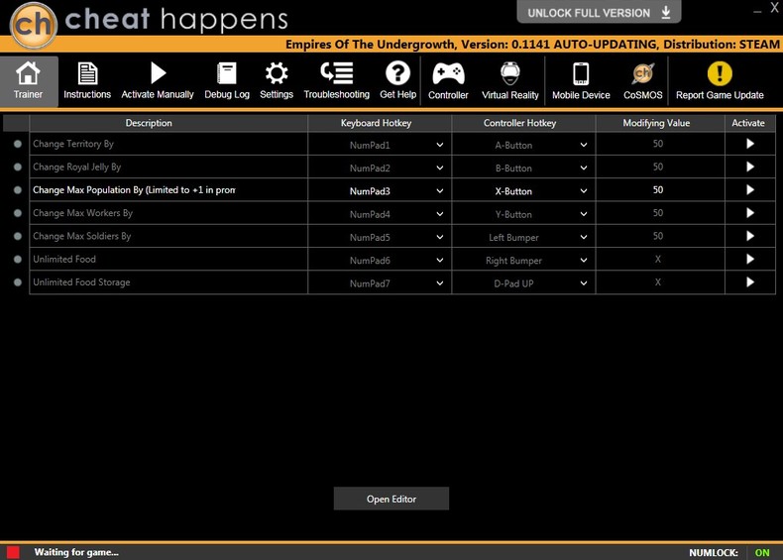Click the Modifying Value column header
The height and width of the screenshot is (560, 783).
(660, 123)
